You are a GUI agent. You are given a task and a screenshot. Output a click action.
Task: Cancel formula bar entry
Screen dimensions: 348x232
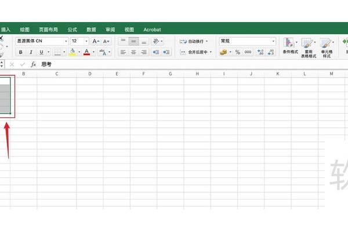click(x=12, y=64)
